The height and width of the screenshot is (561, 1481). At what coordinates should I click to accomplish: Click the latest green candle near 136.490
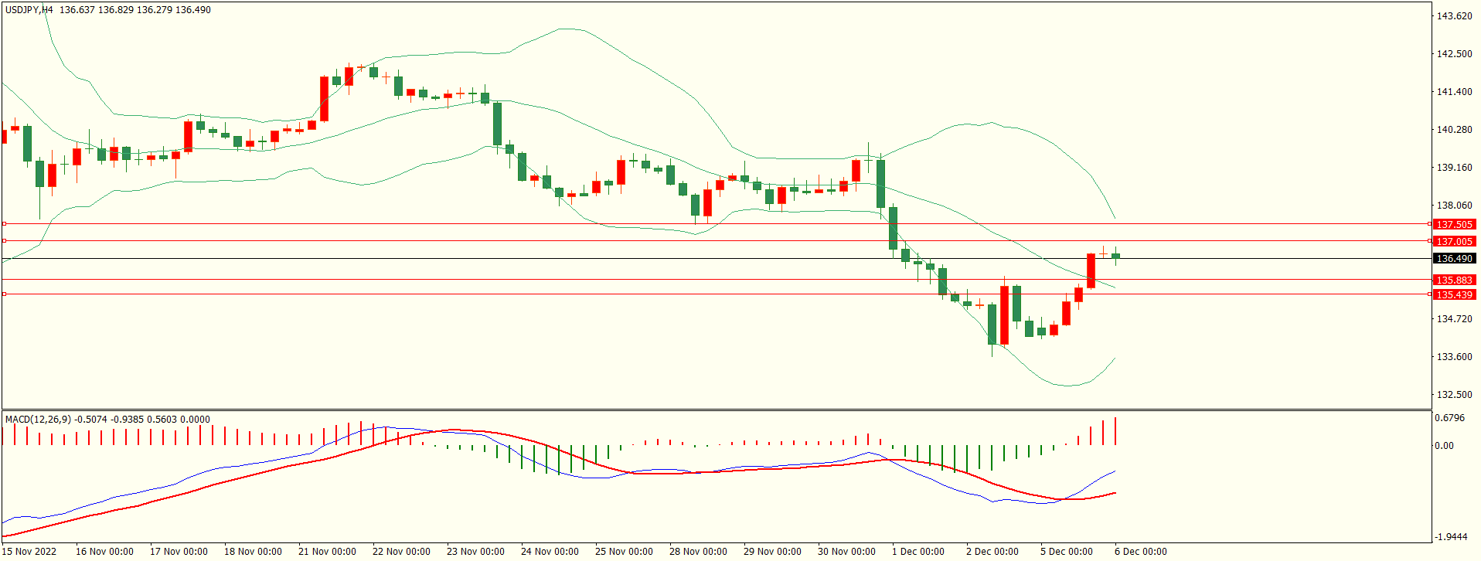1115,256
